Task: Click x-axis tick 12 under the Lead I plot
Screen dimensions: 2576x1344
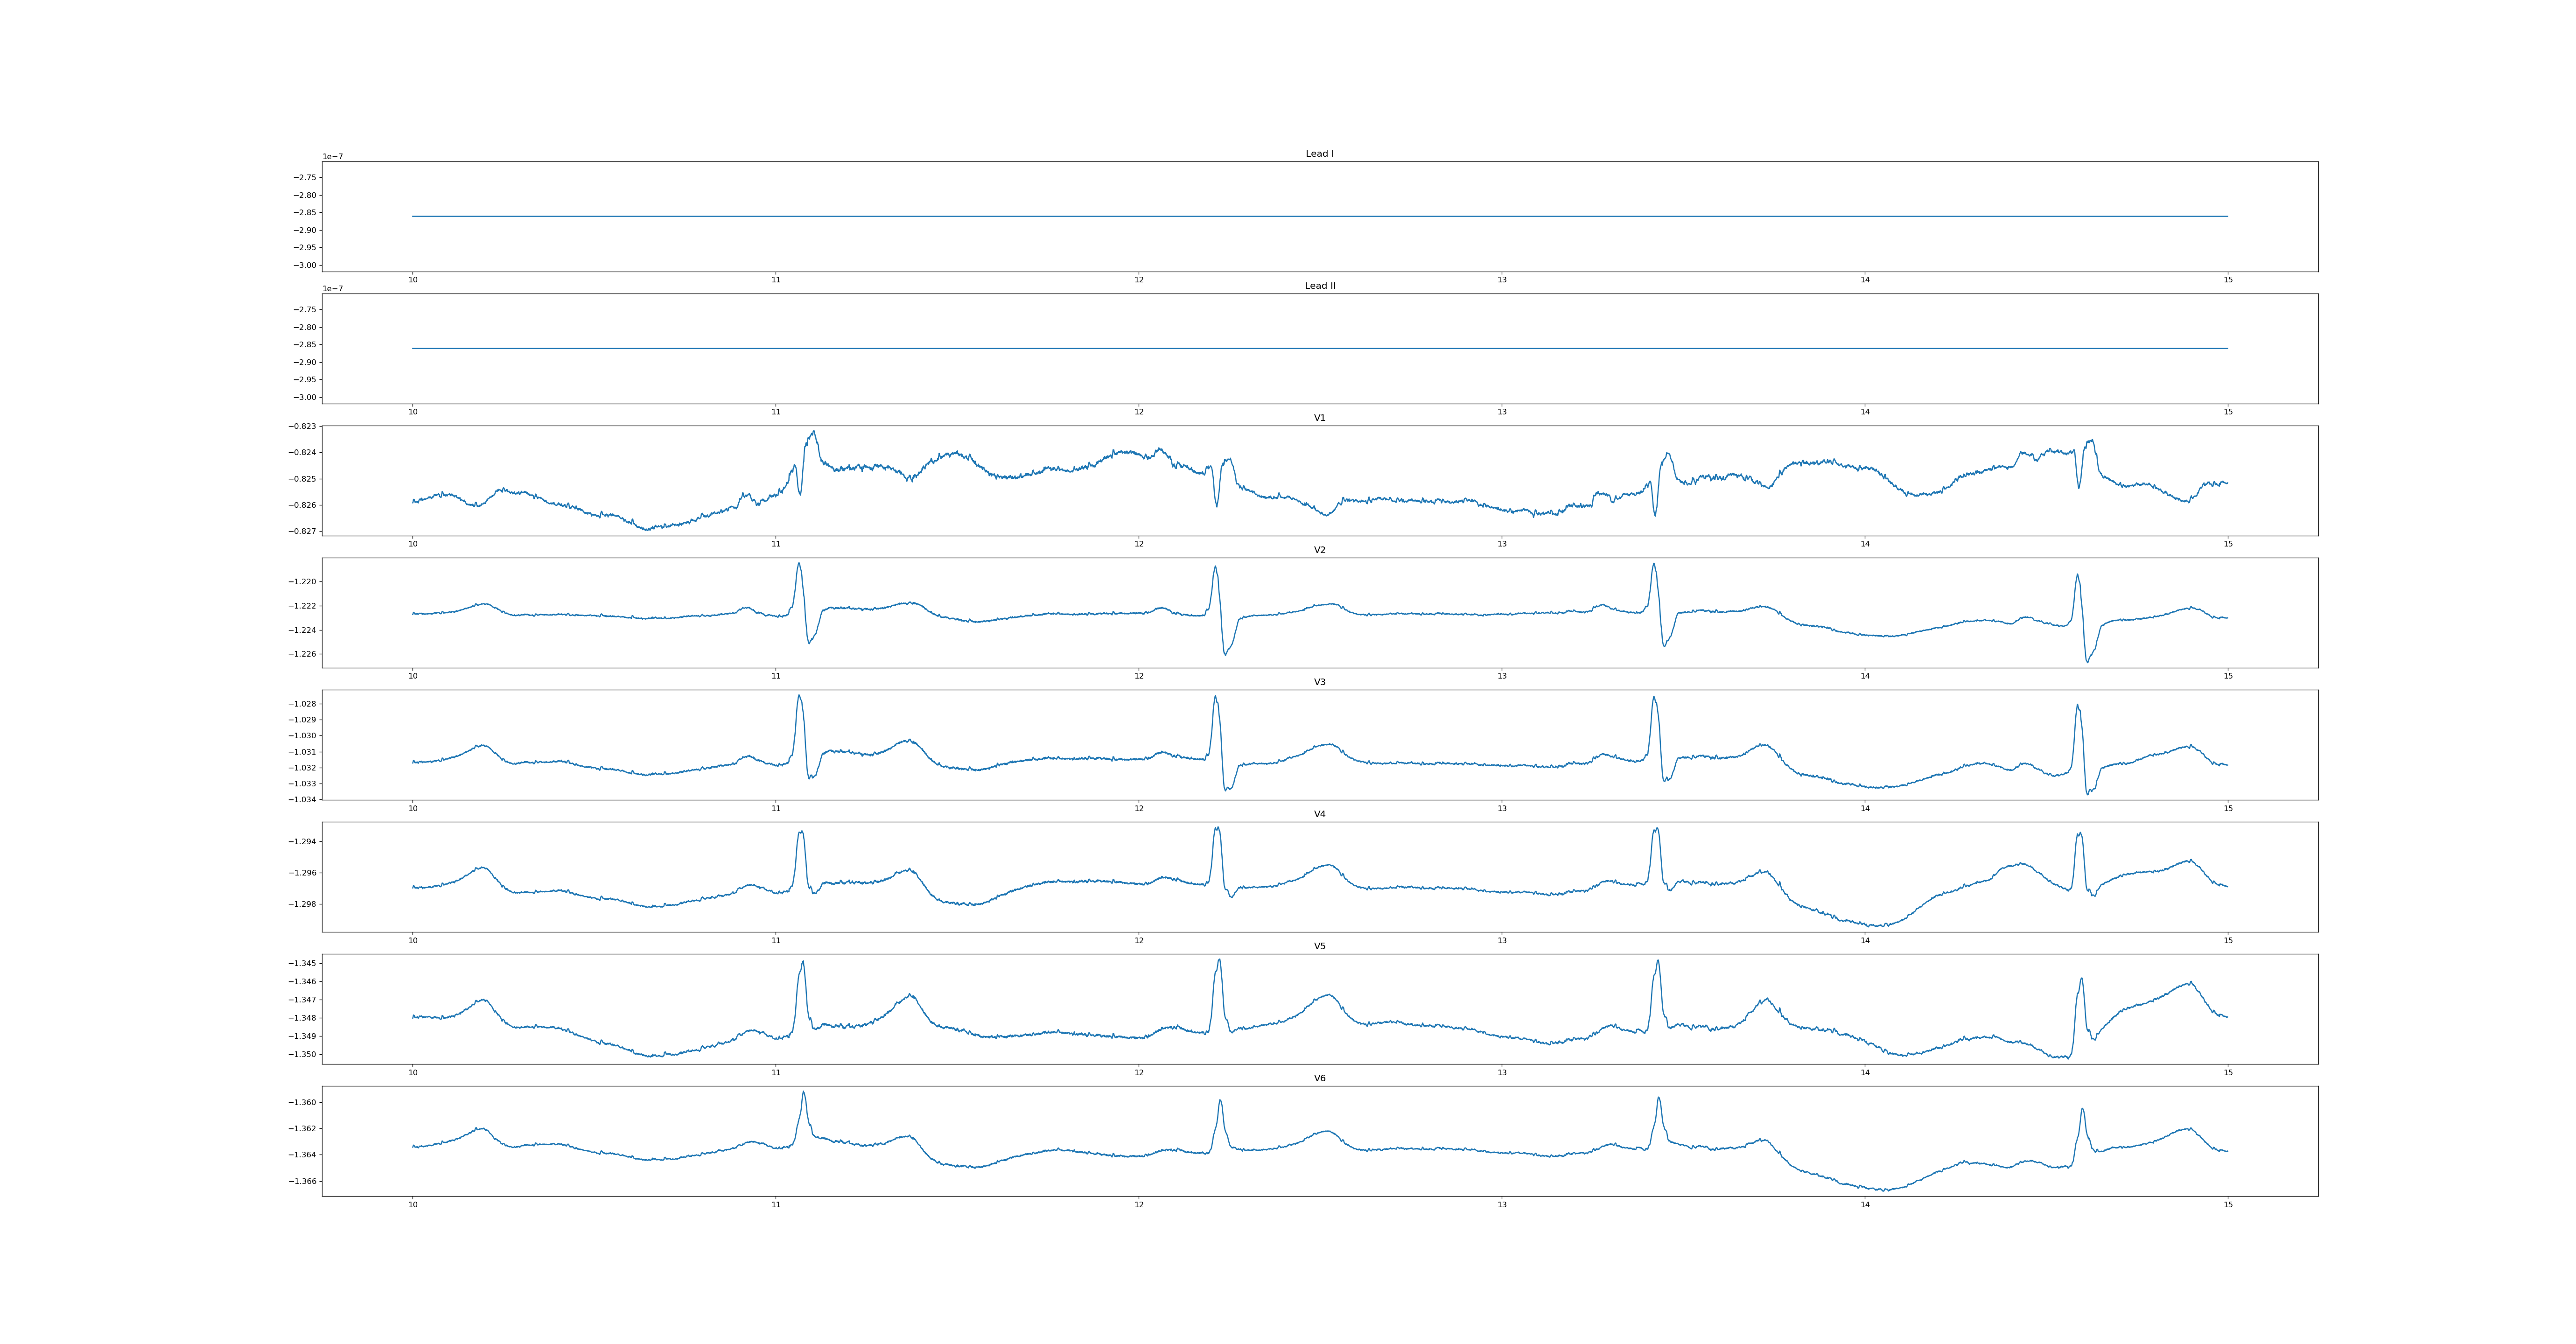Action: (x=1138, y=280)
